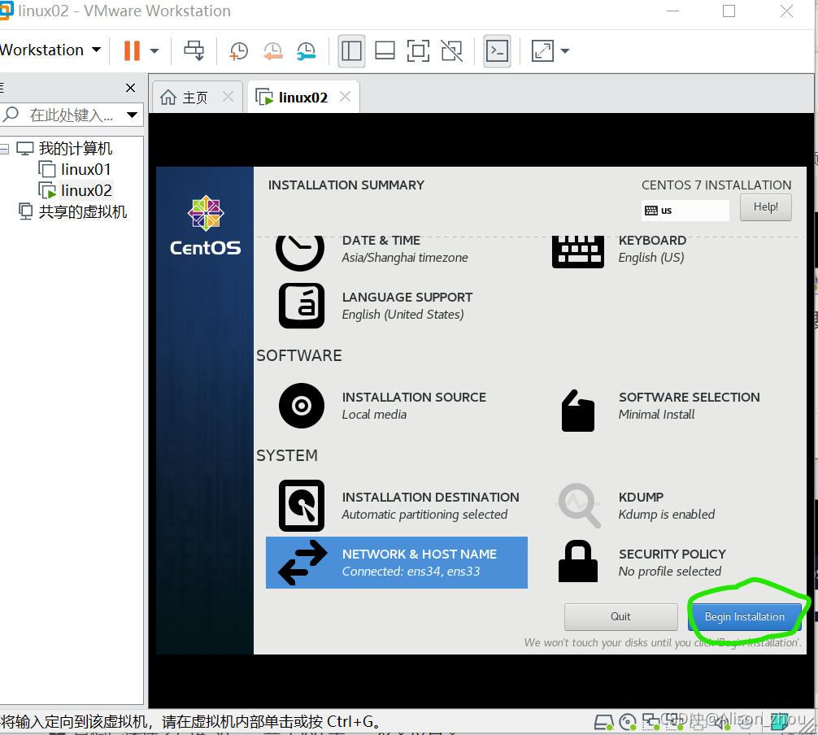Click first network adapter status icon
The height and width of the screenshot is (735, 818).
(651, 722)
